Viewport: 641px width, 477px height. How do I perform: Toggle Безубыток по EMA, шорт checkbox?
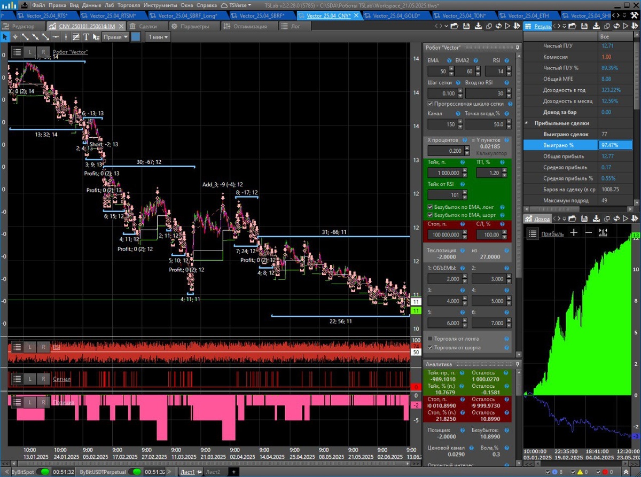click(x=431, y=215)
